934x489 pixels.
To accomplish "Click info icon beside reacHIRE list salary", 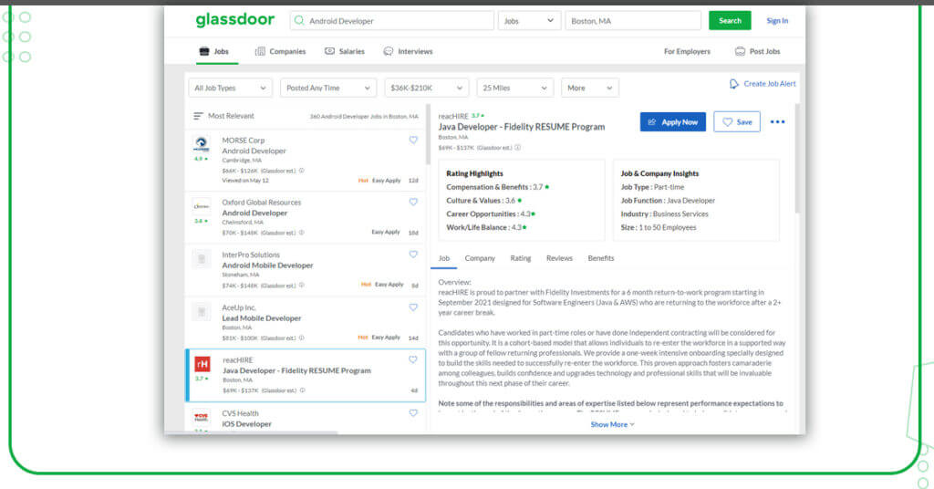I will [x=303, y=390].
